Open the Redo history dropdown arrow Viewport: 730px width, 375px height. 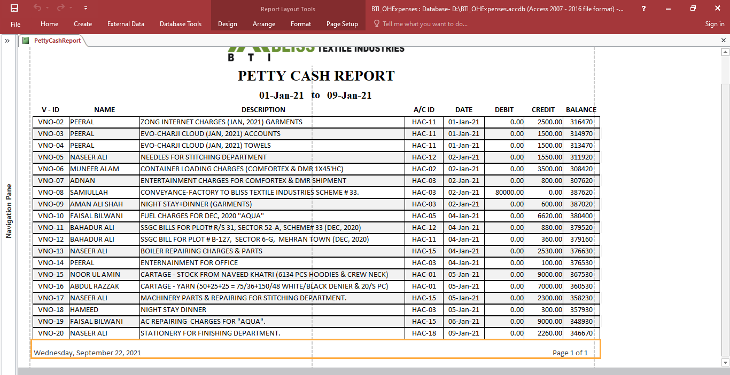pyautogui.click(x=71, y=9)
